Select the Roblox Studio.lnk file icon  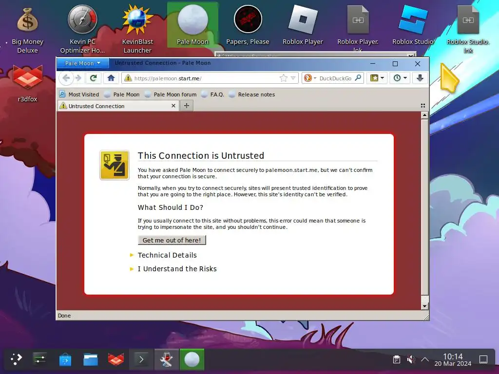(x=468, y=29)
